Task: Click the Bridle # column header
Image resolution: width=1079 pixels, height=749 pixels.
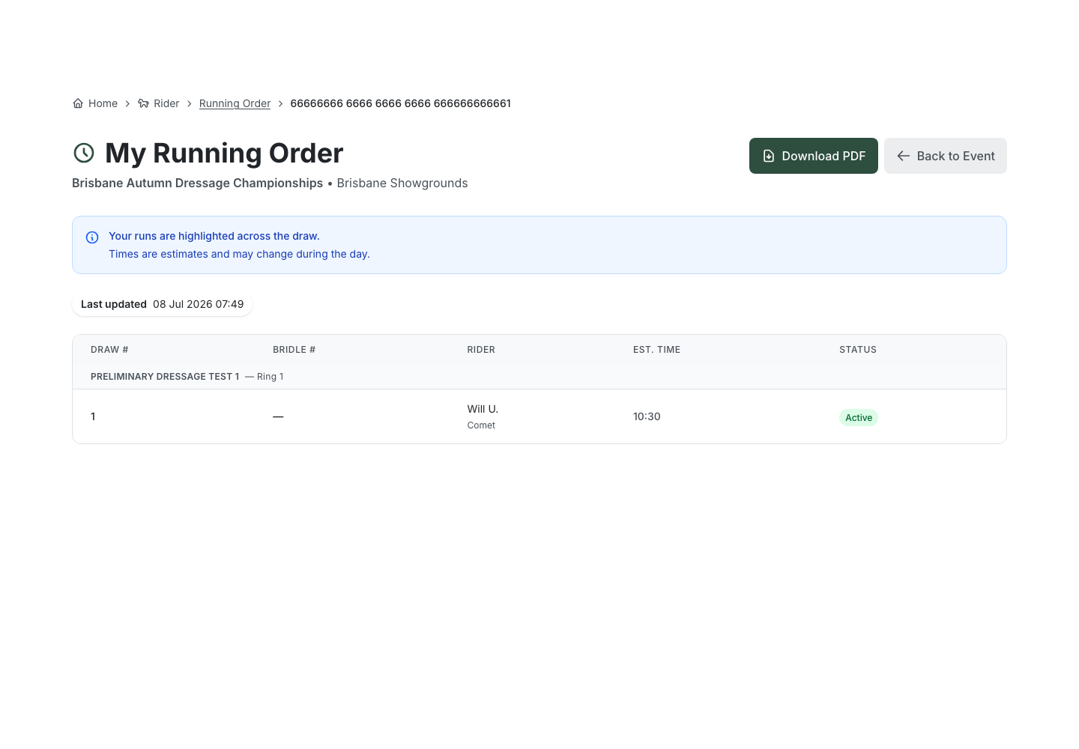Action: point(294,350)
